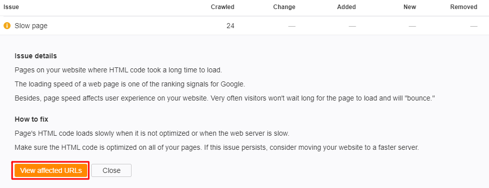This screenshot has width=489, height=188.
Task: Sort by the Crawled column header
Action: (222, 7)
